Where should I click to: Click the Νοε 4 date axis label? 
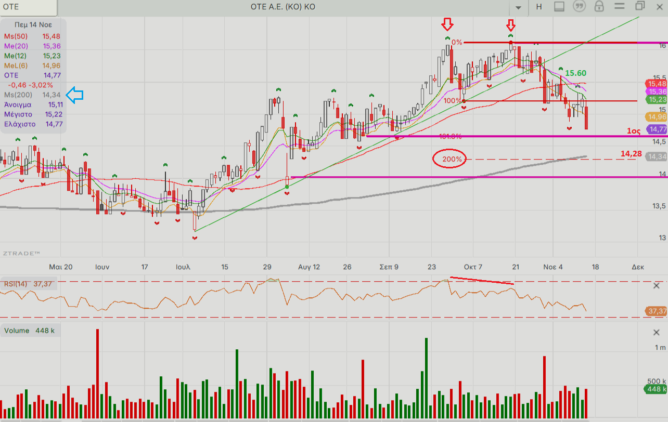click(x=553, y=267)
